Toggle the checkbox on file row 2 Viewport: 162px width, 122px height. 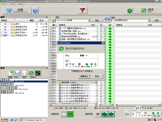click(x=105, y=31)
